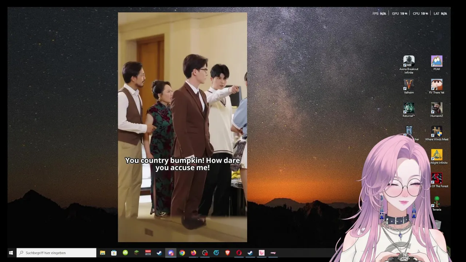Click the GPU 19% overlay readout

click(x=399, y=13)
